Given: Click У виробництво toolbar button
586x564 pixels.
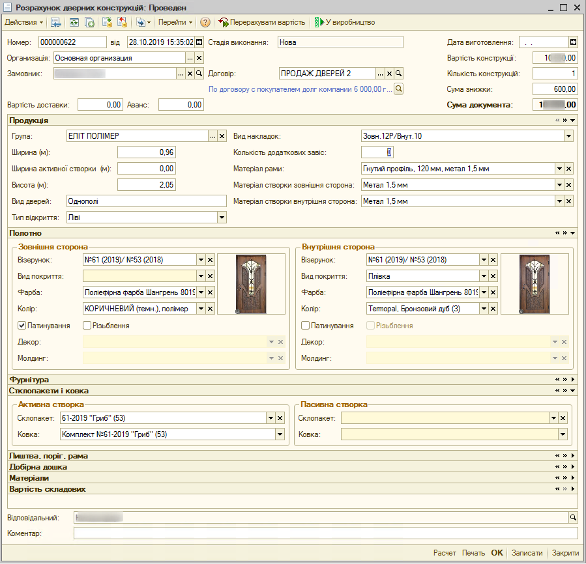Looking at the screenshot, I should coord(345,22).
